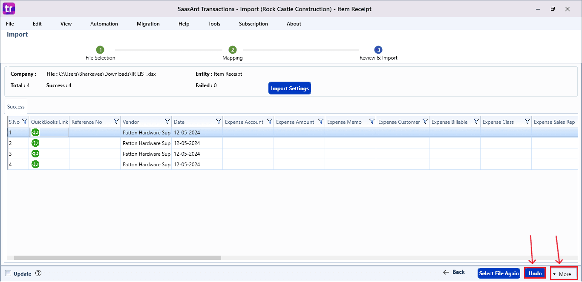Filter the S.No column

pyautogui.click(x=24, y=122)
